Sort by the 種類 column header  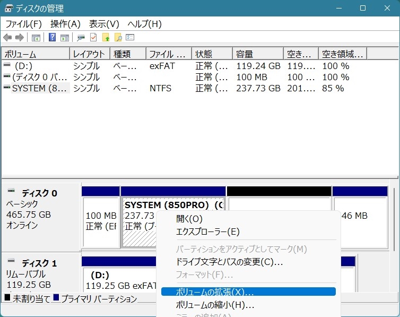coord(128,54)
